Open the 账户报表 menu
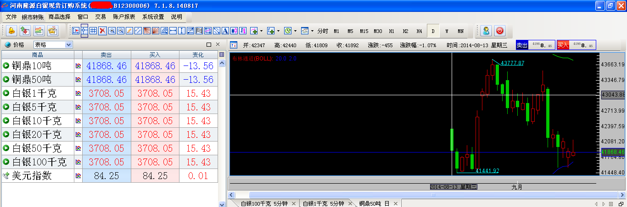This screenshot has width=627, height=207. (x=124, y=17)
